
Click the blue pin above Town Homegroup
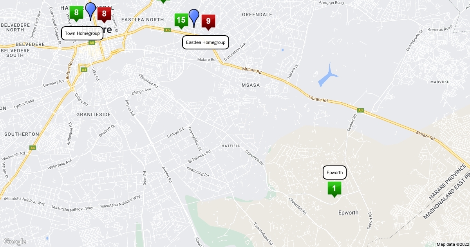[90, 10]
